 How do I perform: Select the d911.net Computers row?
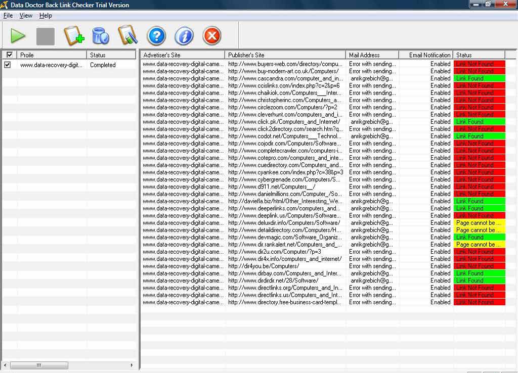[324, 187]
